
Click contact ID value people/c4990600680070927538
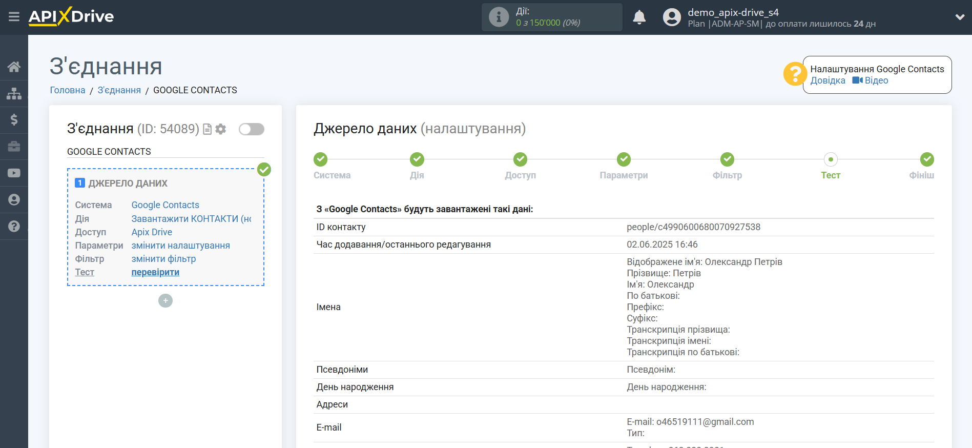coord(693,227)
